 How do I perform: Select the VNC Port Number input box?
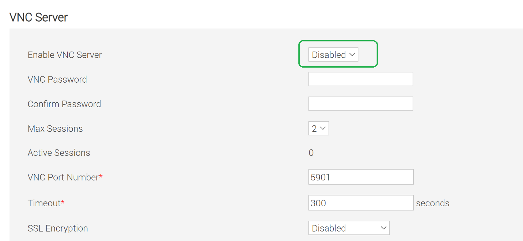click(x=360, y=177)
